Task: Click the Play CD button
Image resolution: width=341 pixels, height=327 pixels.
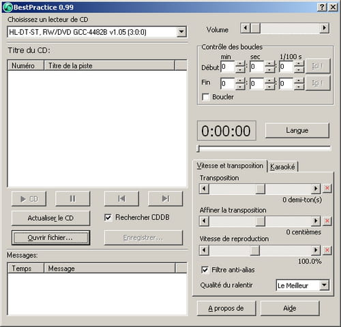Action: coord(29,199)
